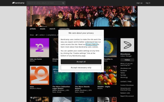Click the crowd banner header image
This screenshot has width=164, height=102.
pos(82,16)
